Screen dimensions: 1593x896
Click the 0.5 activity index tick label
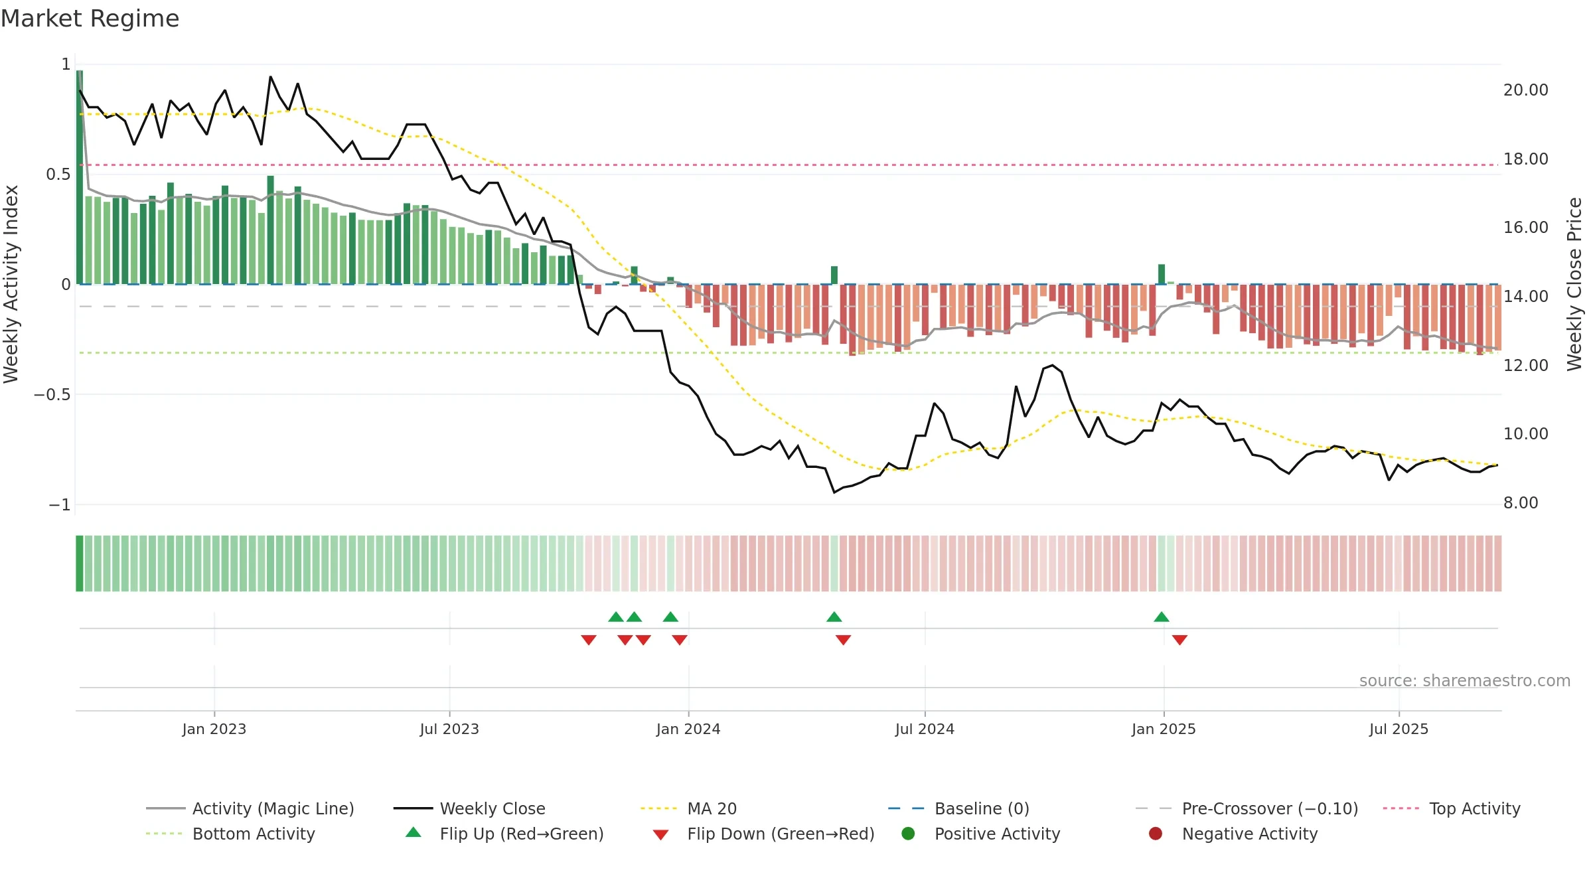58,175
